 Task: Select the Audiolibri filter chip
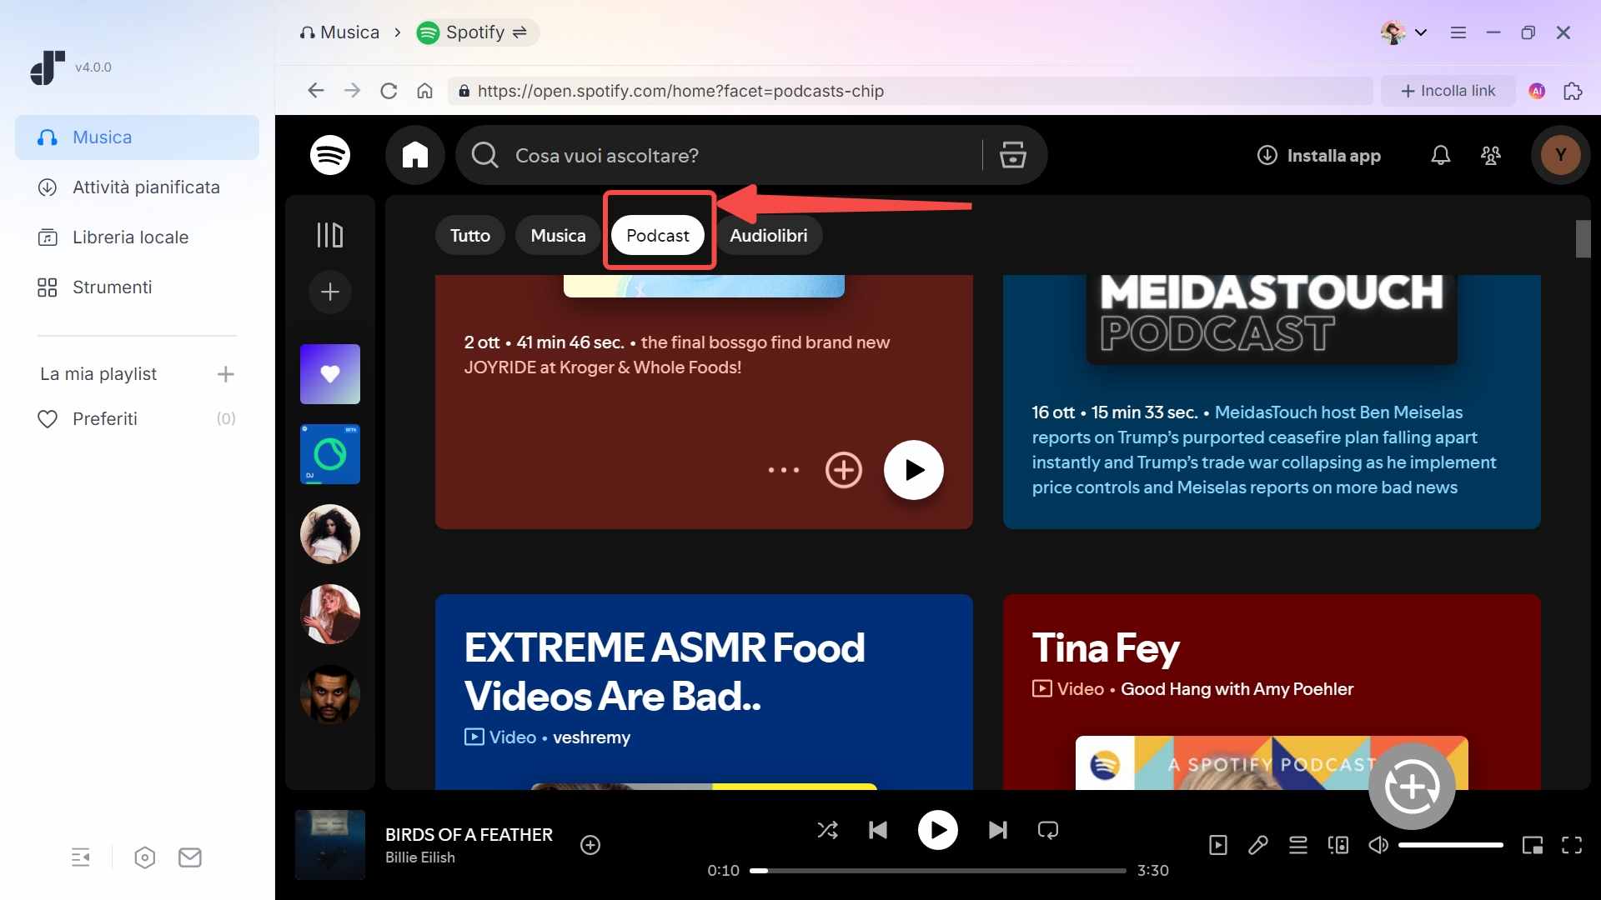pyautogui.click(x=768, y=236)
